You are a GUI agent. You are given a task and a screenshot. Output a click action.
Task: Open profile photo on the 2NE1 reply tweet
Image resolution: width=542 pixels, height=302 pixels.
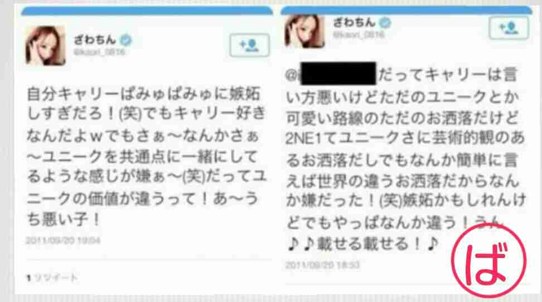304,31
